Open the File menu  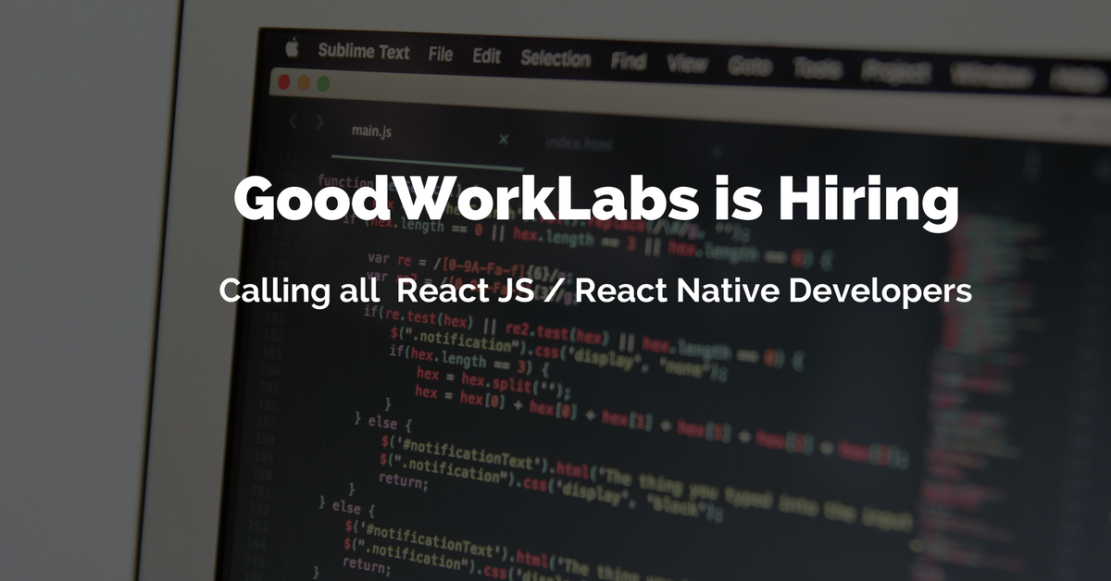pyautogui.click(x=440, y=56)
